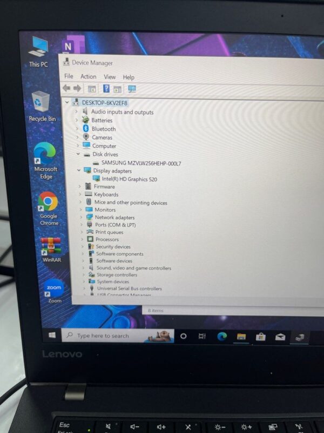The image size is (324, 433).
Task: Expand the Bluetooth category arrow
Action: click(x=77, y=129)
